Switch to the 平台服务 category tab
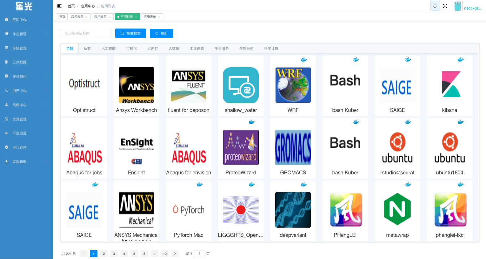 [222, 49]
